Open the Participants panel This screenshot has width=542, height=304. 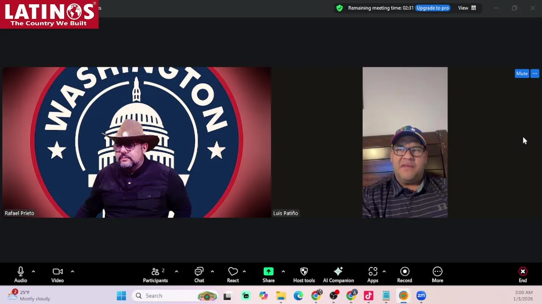(x=155, y=274)
